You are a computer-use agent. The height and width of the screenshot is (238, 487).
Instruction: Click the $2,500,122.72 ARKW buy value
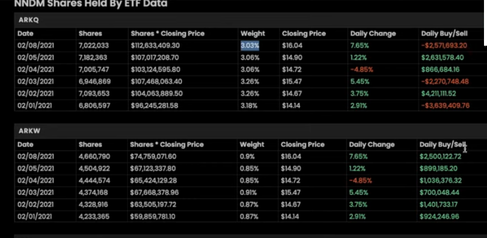(441, 156)
